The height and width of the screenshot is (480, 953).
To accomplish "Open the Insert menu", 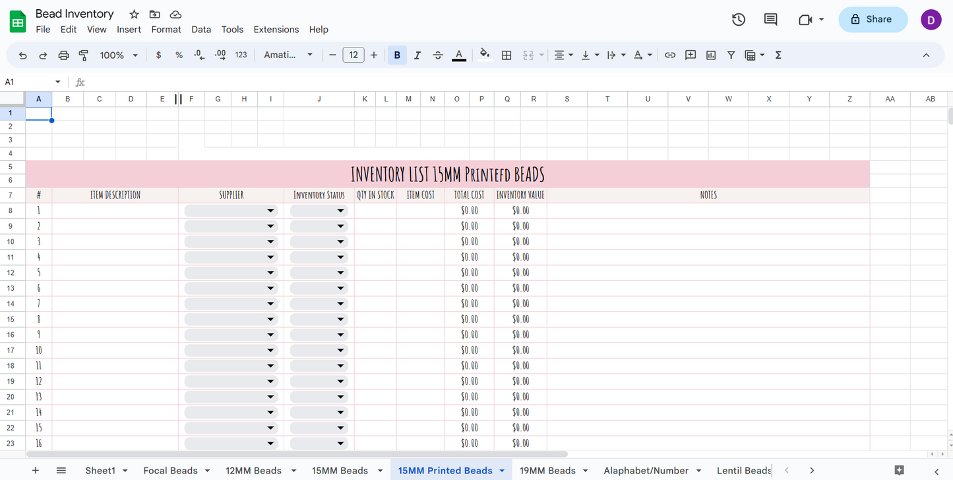I will 129,30.
